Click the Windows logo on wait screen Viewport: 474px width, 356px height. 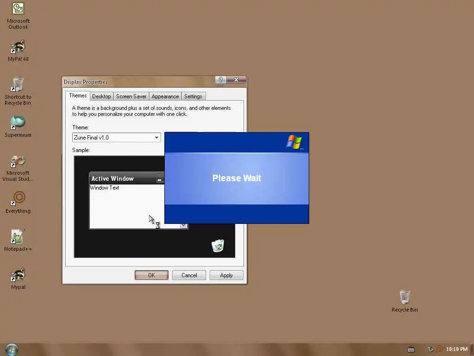pyautogui.click(x=294, y=142)
